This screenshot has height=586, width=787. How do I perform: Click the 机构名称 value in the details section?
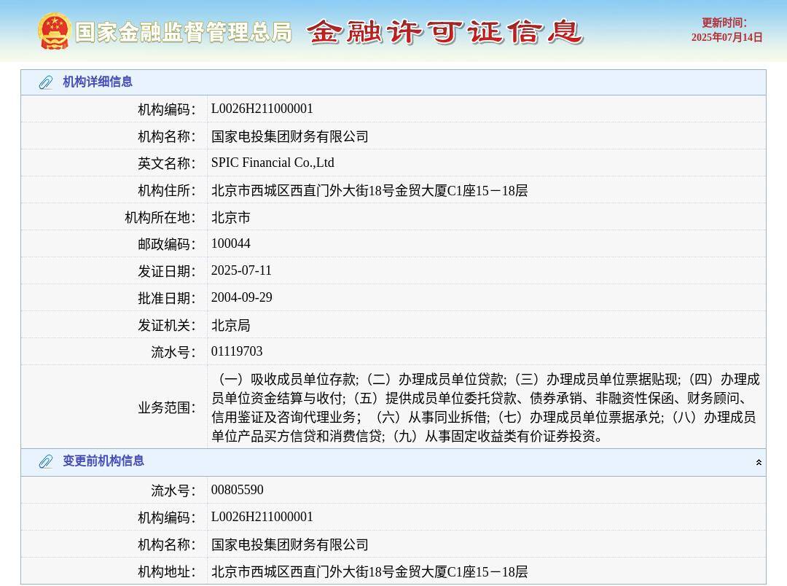point(289,136)
